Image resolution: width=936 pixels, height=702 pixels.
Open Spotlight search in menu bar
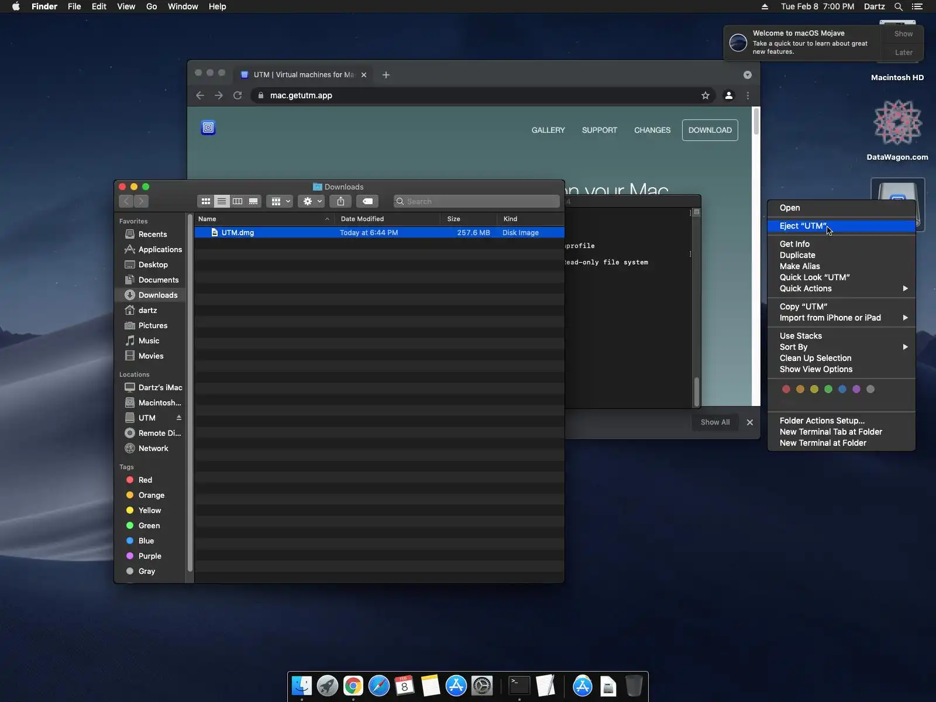point(899,6)
